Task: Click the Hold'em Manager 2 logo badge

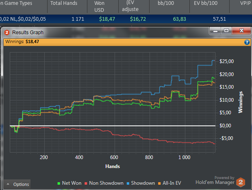Action: point(241,182)
